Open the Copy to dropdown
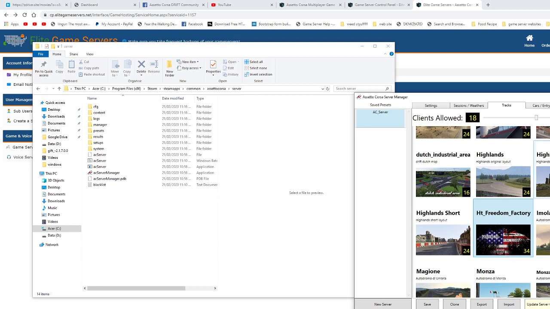This screenshot has height=309, width=550. tap(127, 68)
